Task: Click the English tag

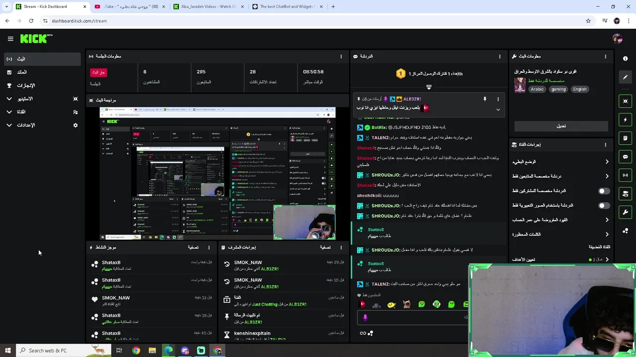Action: [579, 89]
